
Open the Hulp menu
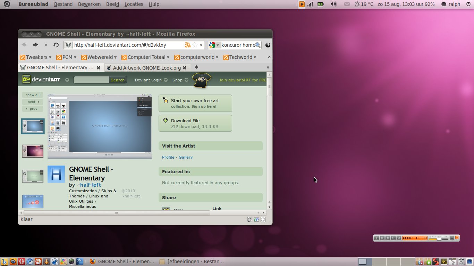point(154,4)
